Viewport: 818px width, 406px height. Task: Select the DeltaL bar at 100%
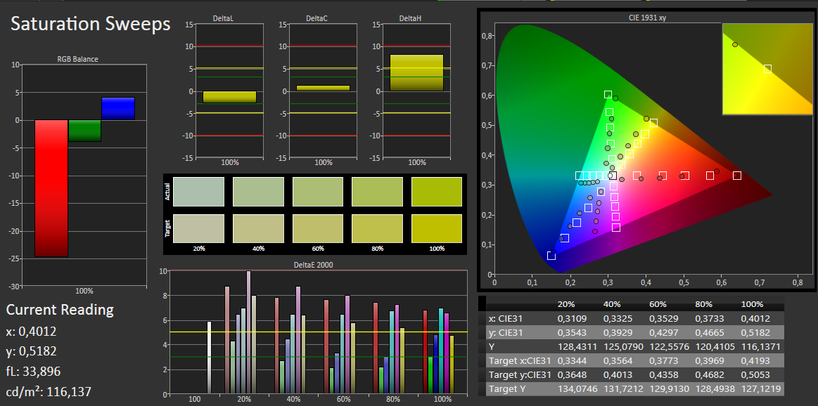pos(229,97)
